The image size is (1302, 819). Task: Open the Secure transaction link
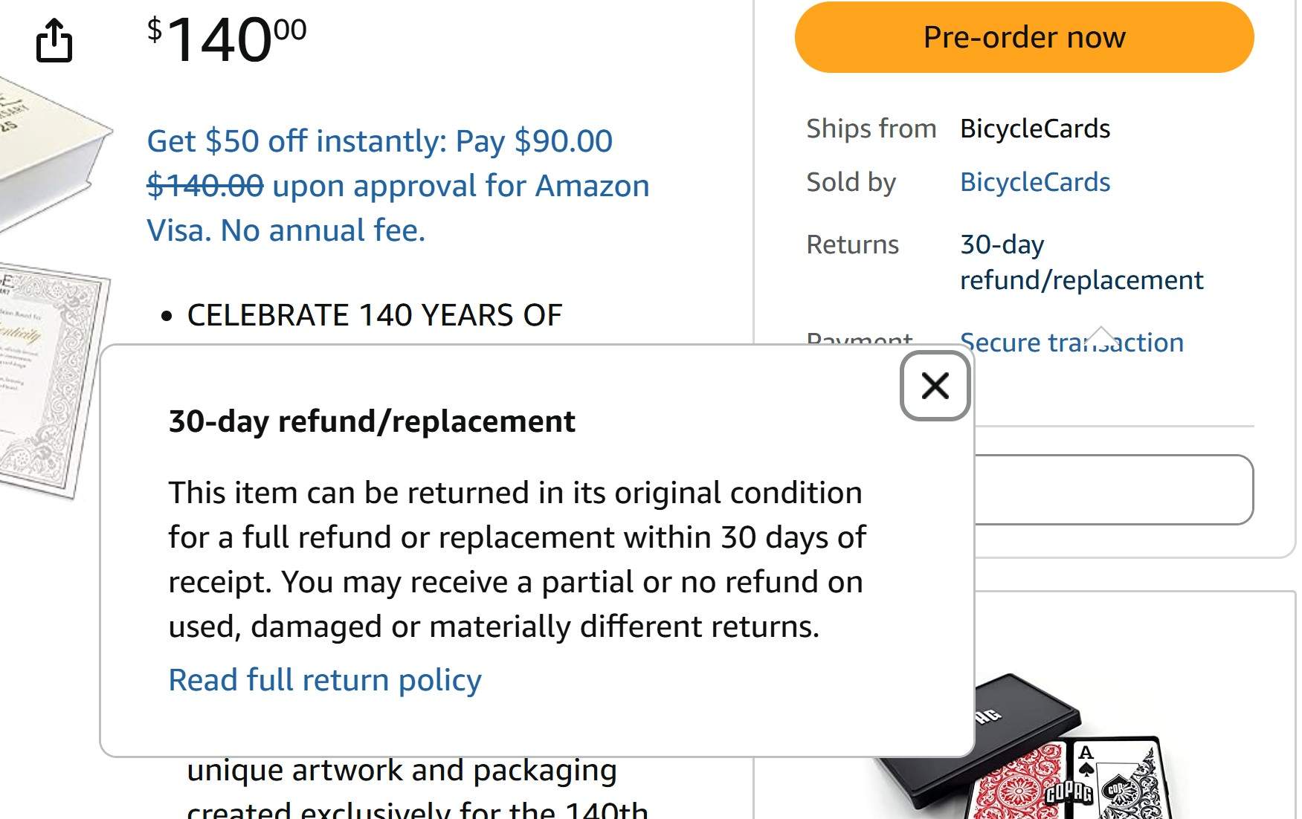point(1071,343)
